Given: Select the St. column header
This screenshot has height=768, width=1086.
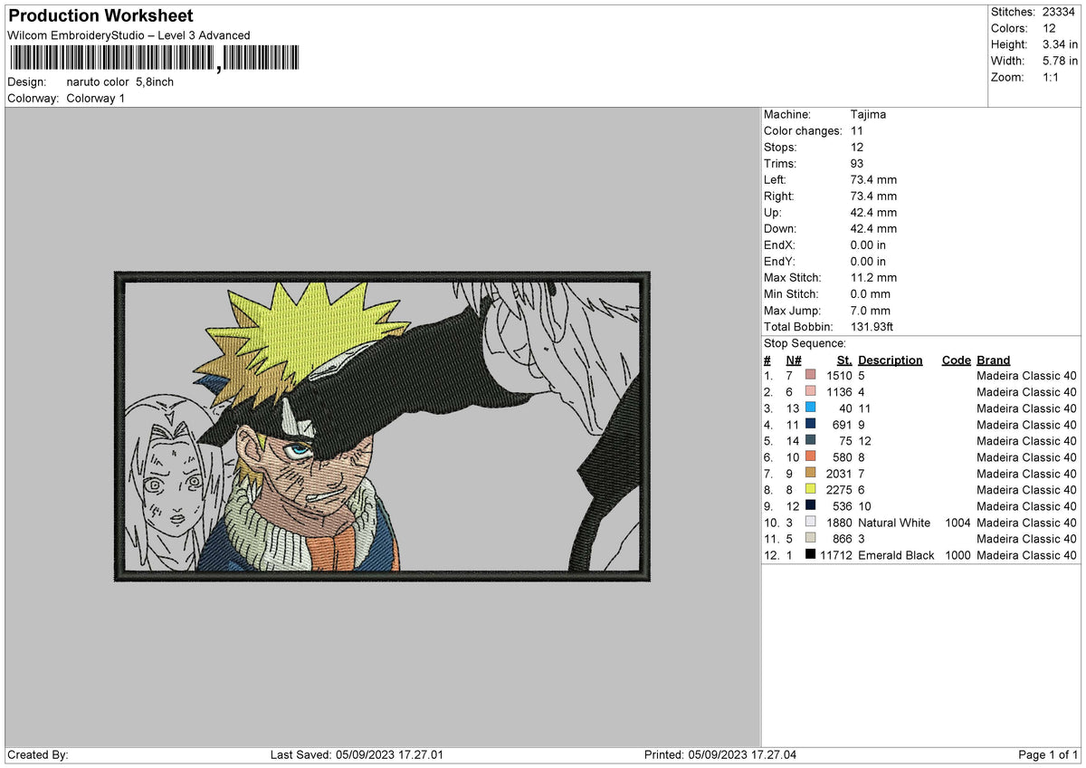Looking at the screenshot, I should (844, 360).
